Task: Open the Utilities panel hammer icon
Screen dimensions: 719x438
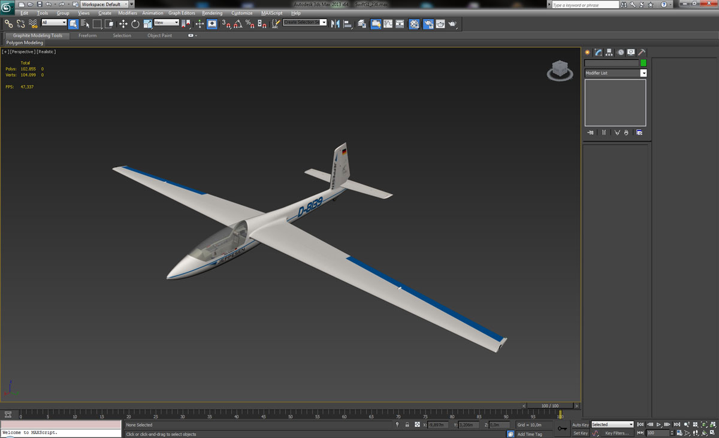Action: click(641, 53)
